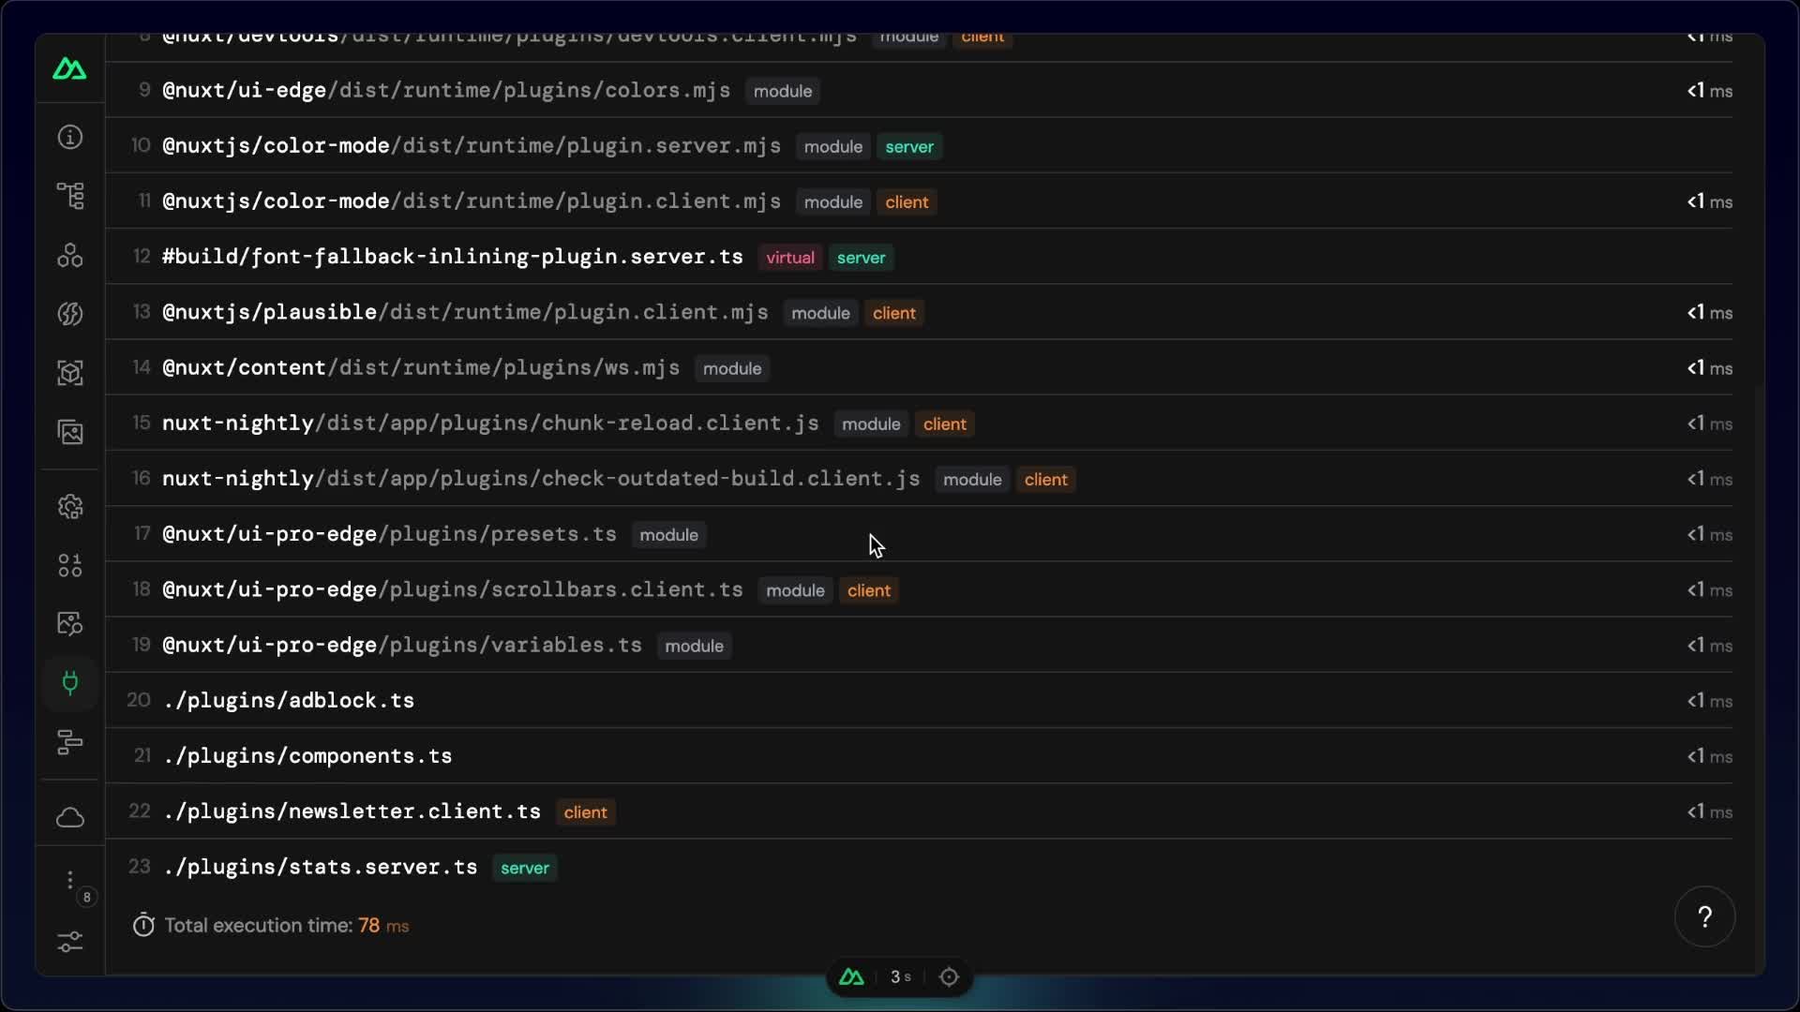Click the Total execution time label
The image size is (1800, 1012).
[259, 925]
